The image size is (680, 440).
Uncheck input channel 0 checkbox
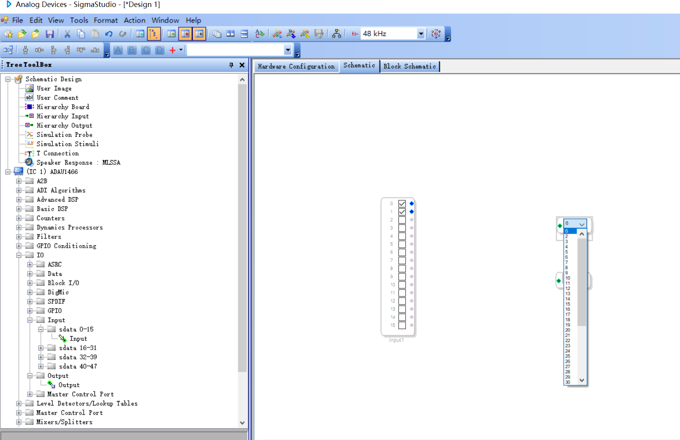[402, 203]
